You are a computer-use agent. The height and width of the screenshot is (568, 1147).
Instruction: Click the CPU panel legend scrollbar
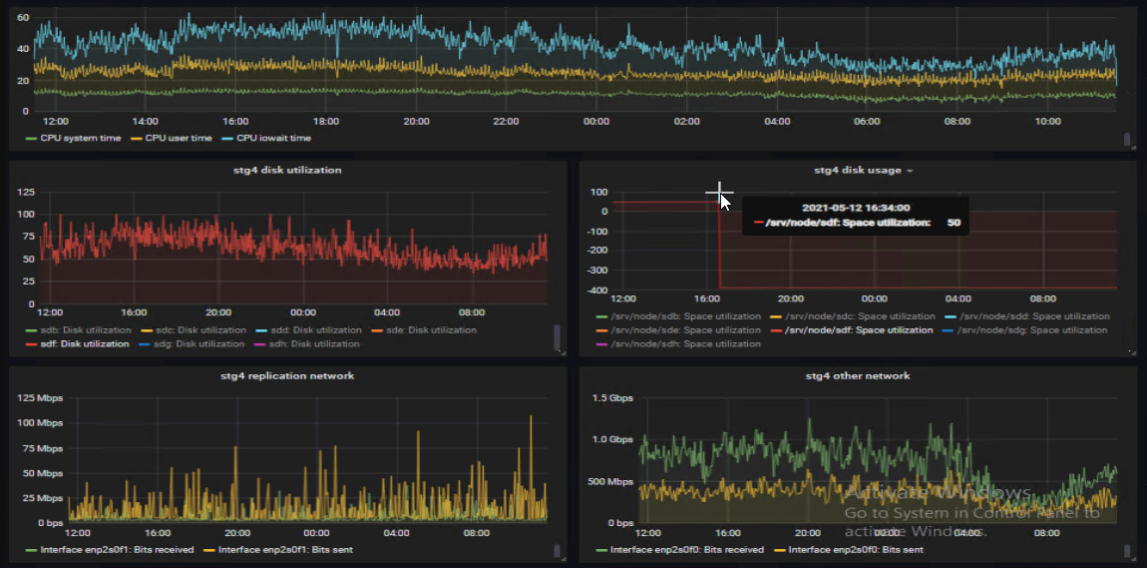(1127, 140)
